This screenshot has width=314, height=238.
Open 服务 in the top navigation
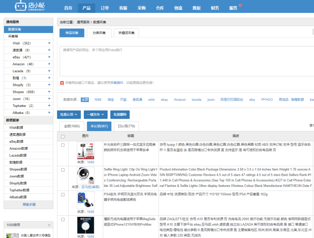point(233,8)
